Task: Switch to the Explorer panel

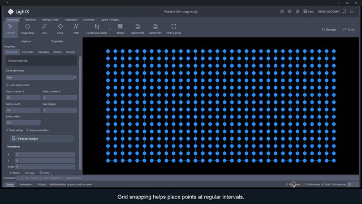Action: pos(26,41)
